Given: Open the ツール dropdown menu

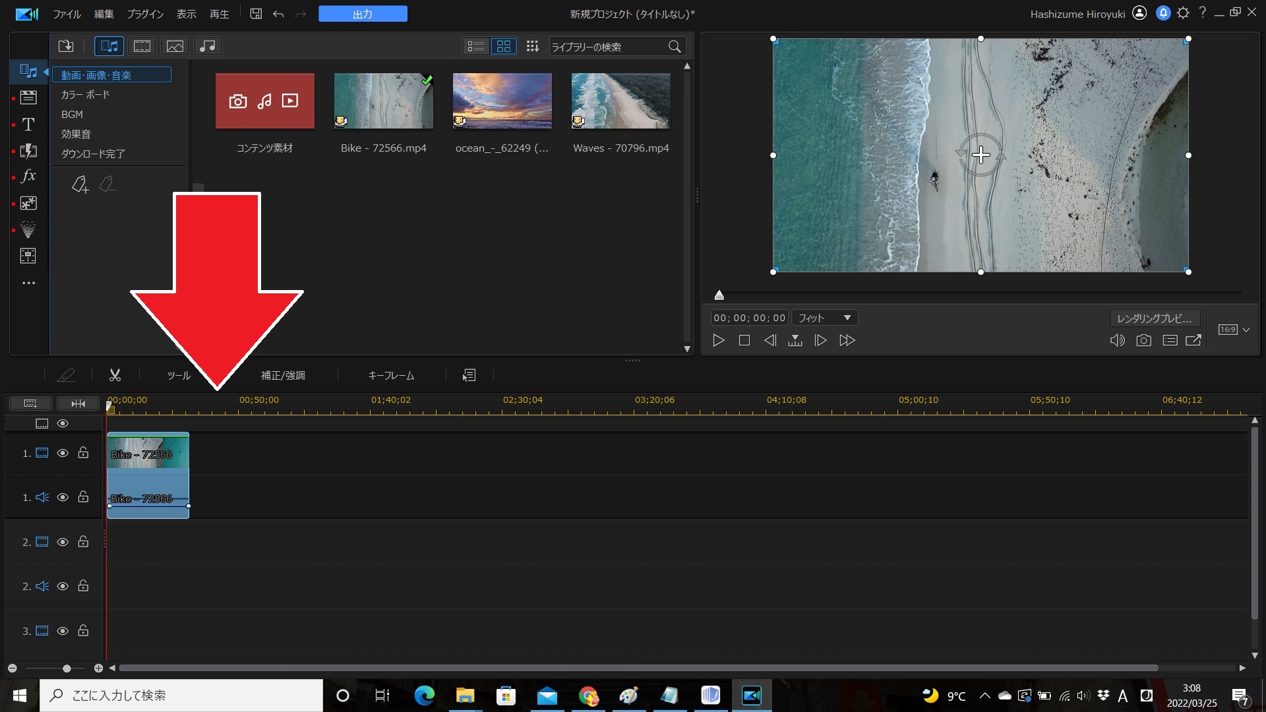Looking at the screenshot, I should pos(178,375).
